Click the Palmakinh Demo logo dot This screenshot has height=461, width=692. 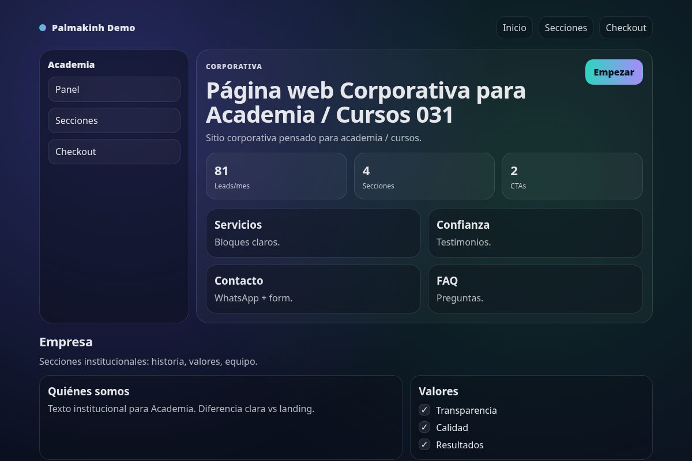(42, 27)
